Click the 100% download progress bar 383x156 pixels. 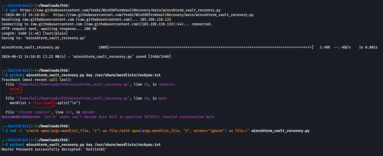(206, 47)
